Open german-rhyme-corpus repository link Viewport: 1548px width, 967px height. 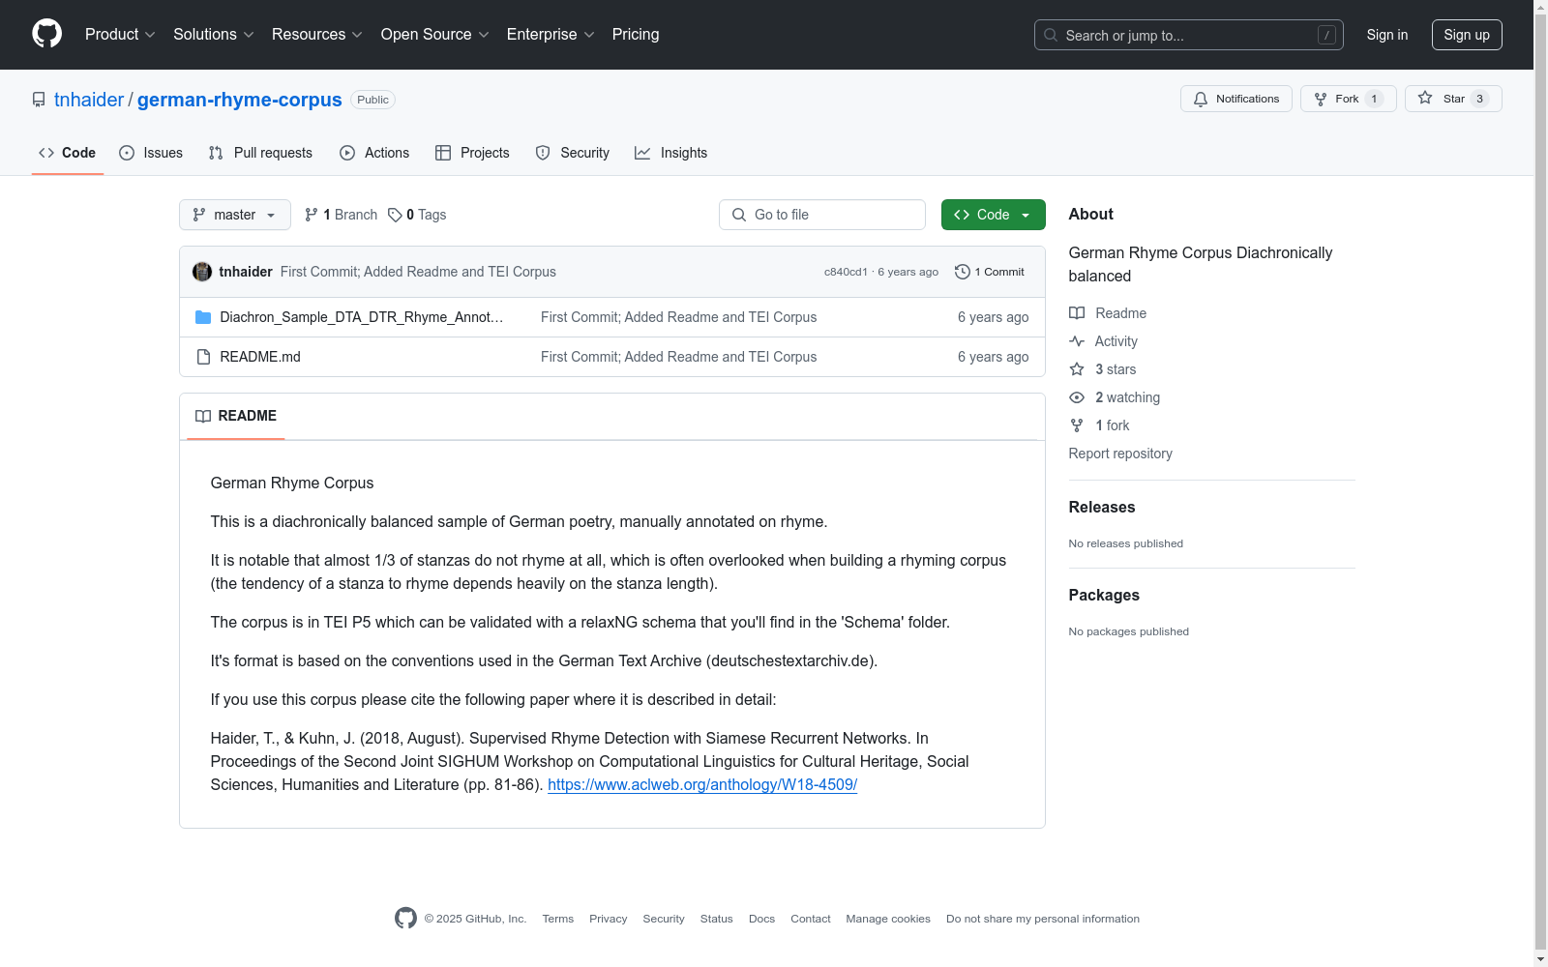(x=240, y=100)
